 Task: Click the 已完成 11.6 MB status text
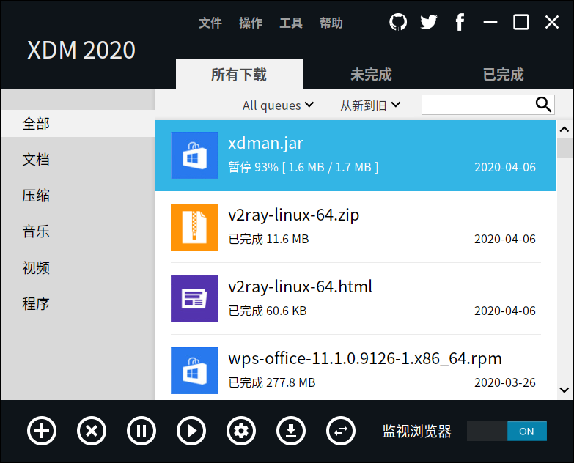269,239
